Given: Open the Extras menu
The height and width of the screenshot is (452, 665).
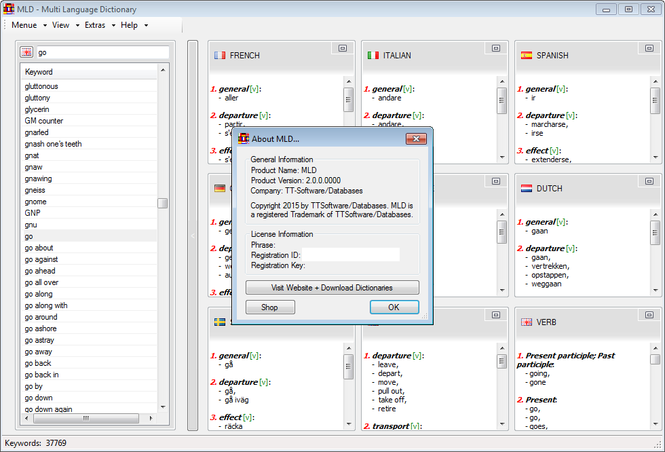Looking at the screenshot, I should (95, 25).
